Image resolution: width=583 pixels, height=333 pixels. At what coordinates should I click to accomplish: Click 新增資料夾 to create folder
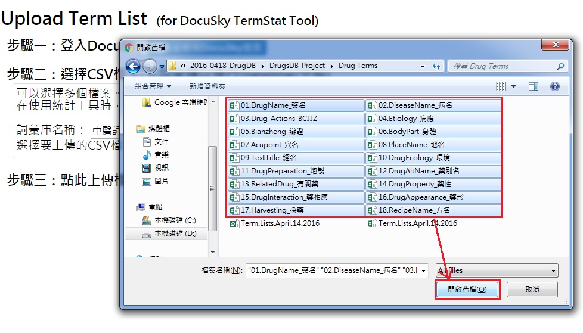tap(207, 86)
